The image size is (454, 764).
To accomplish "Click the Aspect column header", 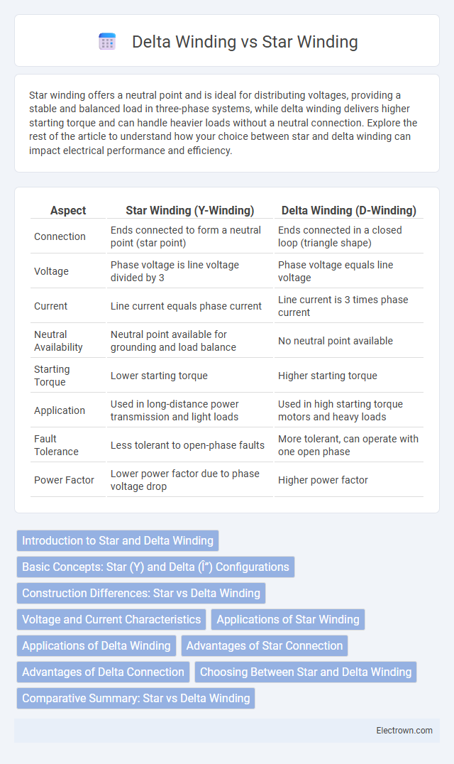I will 68,210.
